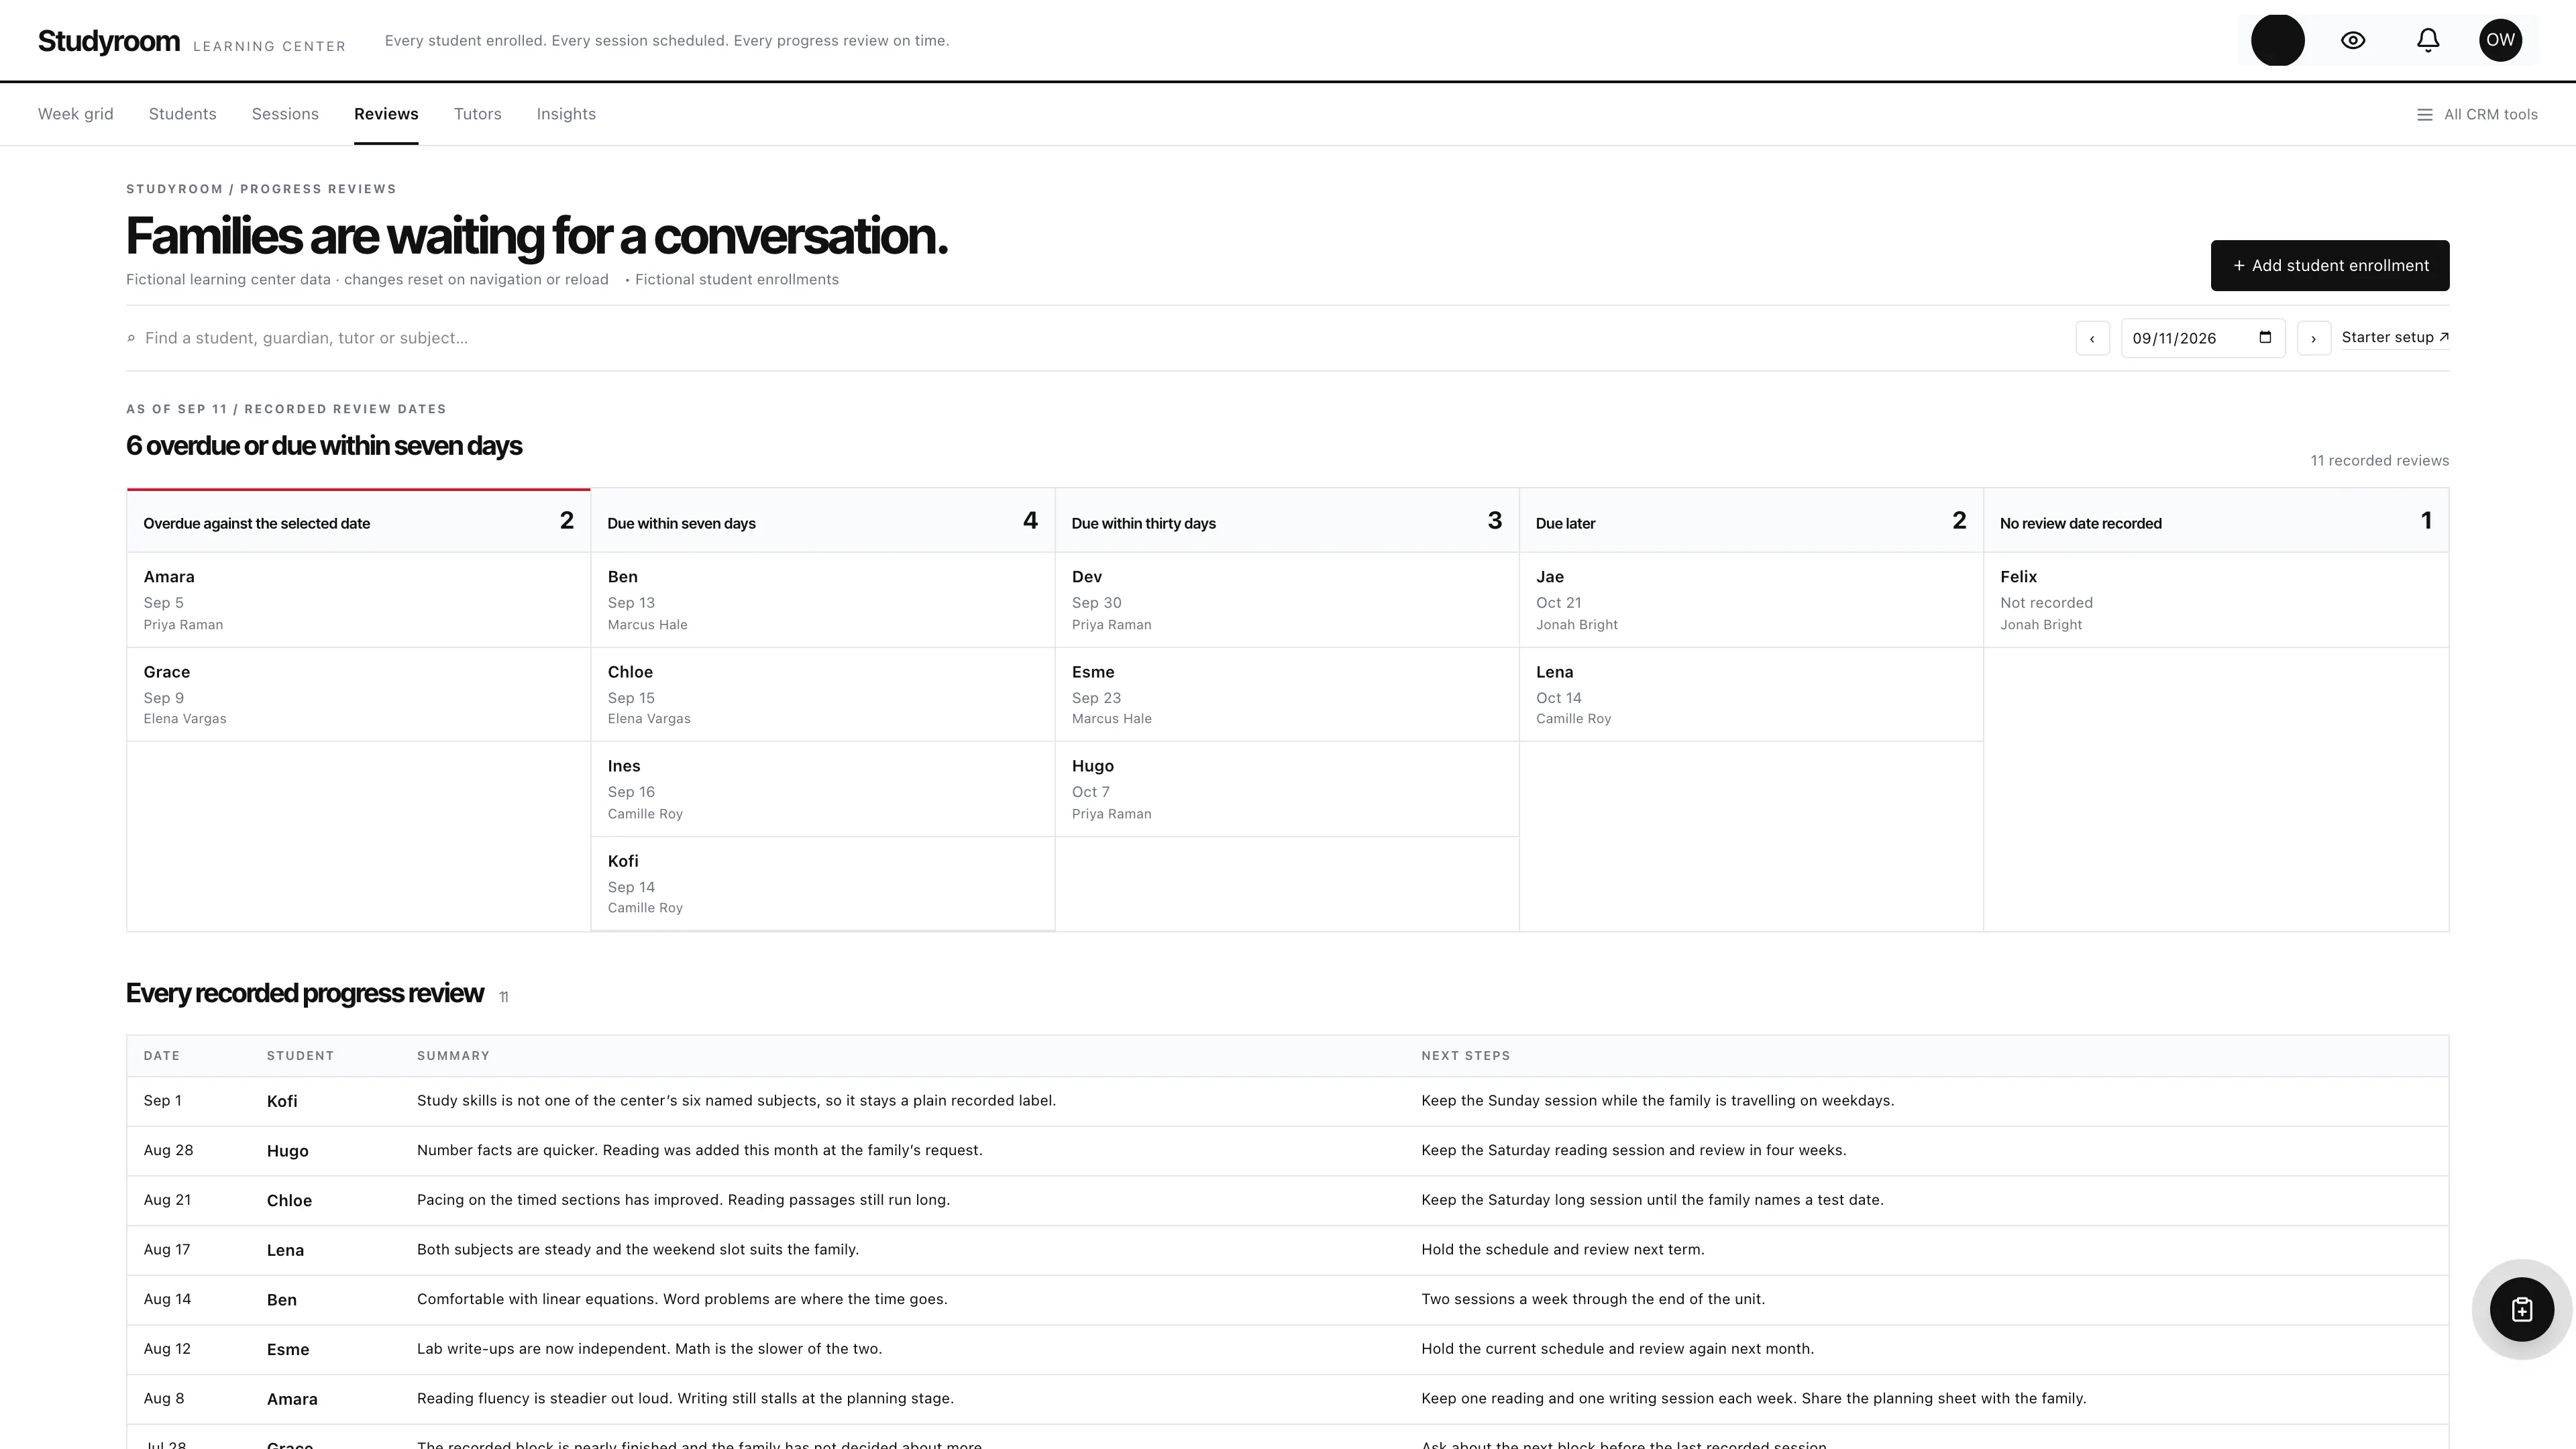This screenshot has height=1449, width=2576.
Task: Click the floating clipboard add button
Action: point(2521,1309)
